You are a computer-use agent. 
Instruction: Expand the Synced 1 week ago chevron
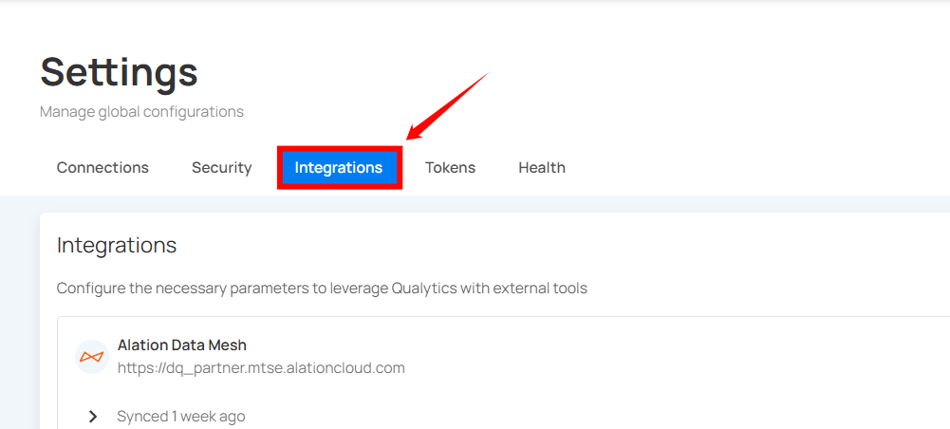(x=92, y=417)
